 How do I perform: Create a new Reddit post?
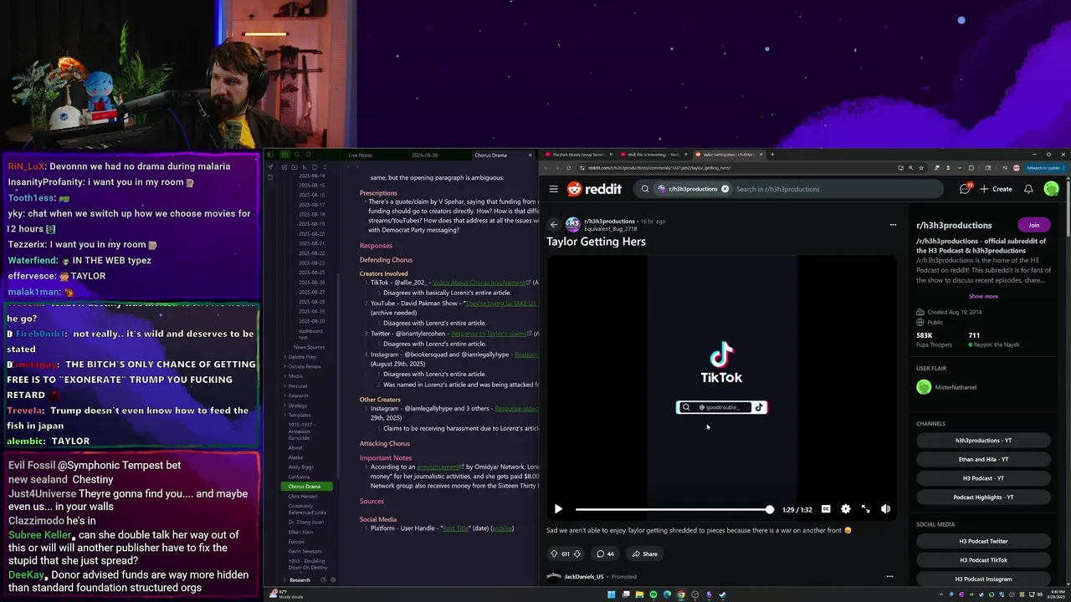996,189
